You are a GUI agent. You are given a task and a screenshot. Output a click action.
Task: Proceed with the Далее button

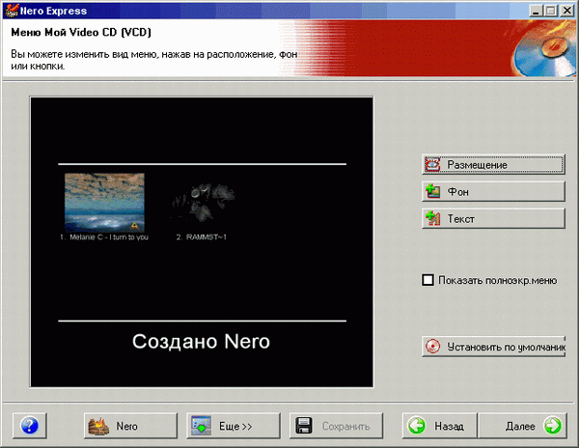pos(522,426)
